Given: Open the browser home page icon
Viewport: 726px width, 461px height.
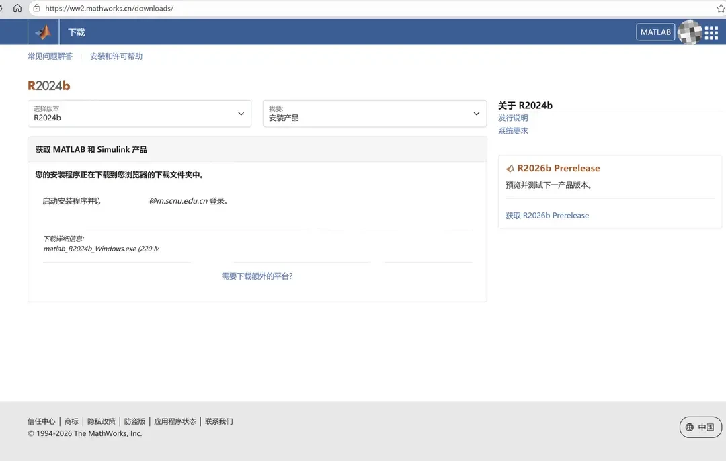Looking at the screenshot, I should point(17,8).
